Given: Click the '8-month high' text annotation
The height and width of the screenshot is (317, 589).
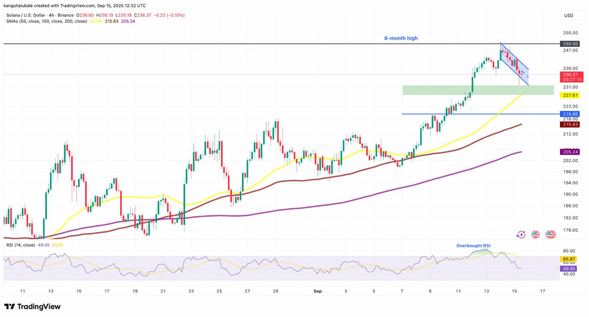Looking at the screenshot, I should pyautogui.click(x=401, y=38).
